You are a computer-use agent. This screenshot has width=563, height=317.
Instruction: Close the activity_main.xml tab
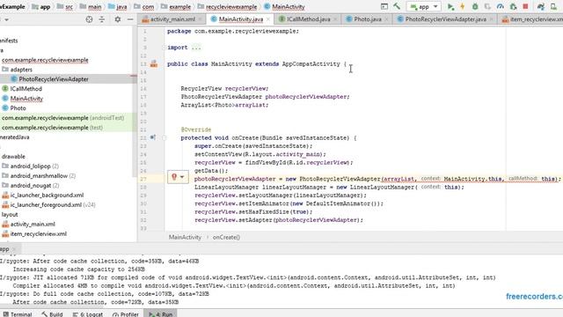point(200,19)
